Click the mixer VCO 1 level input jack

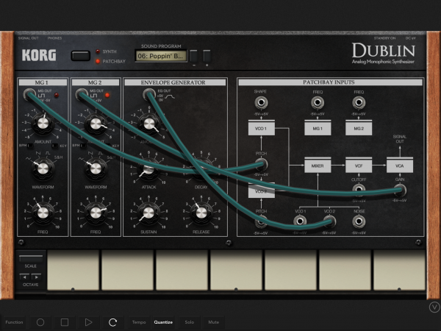pos(300,221)
